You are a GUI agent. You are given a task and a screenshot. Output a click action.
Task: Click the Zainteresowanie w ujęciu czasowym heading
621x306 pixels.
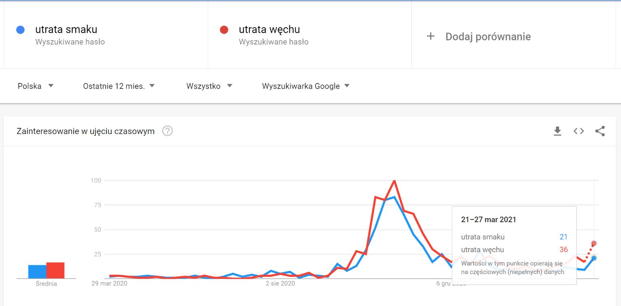[x=85, y=131]
